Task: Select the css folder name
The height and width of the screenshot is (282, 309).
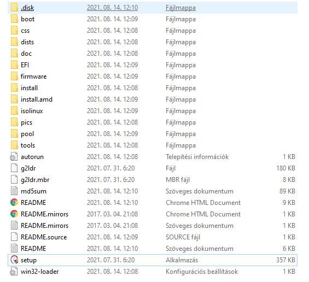Action: [25, 31]
